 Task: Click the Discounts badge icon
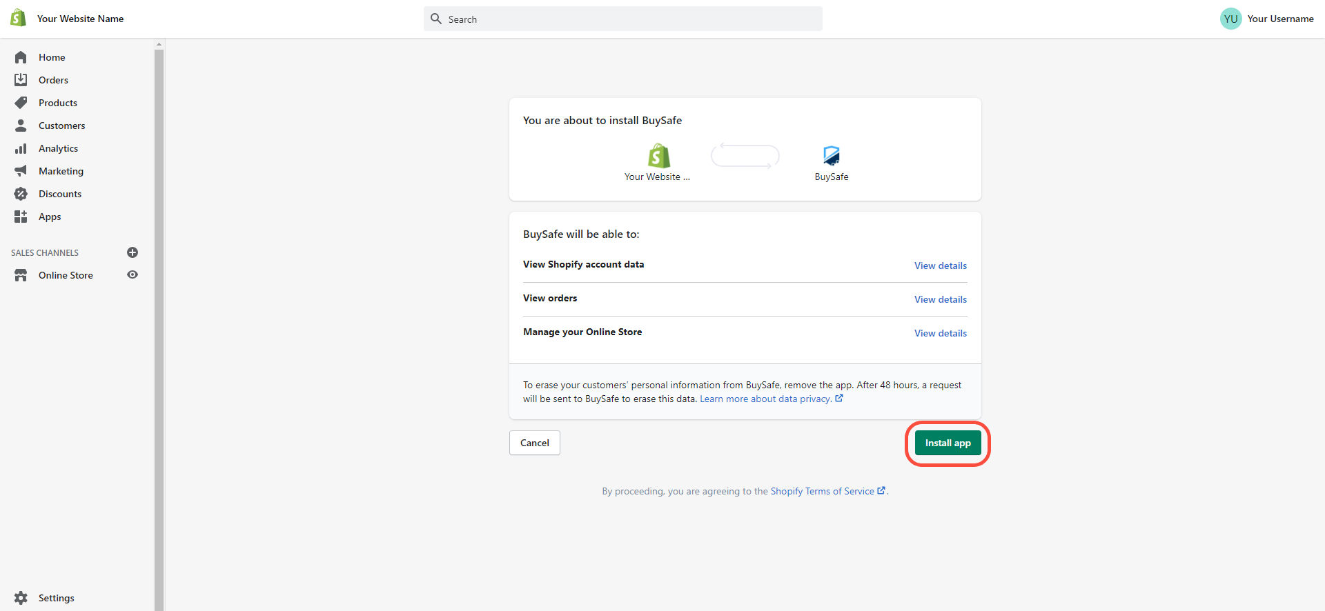(x=21, y=194)
